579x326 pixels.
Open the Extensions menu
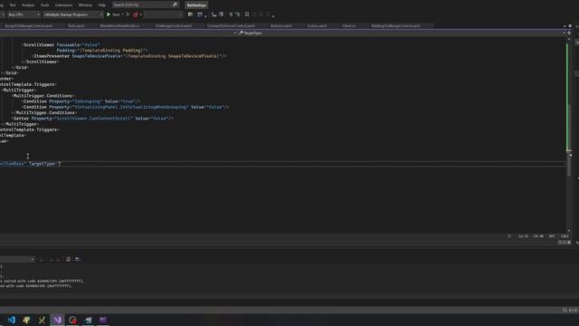coord(63,5)
